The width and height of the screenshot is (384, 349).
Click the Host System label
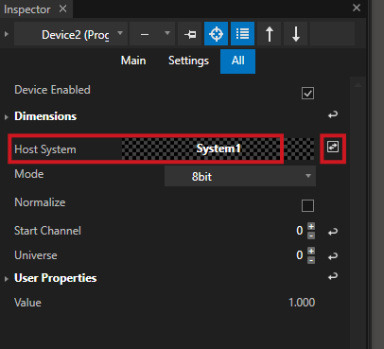tap(45, 149)
